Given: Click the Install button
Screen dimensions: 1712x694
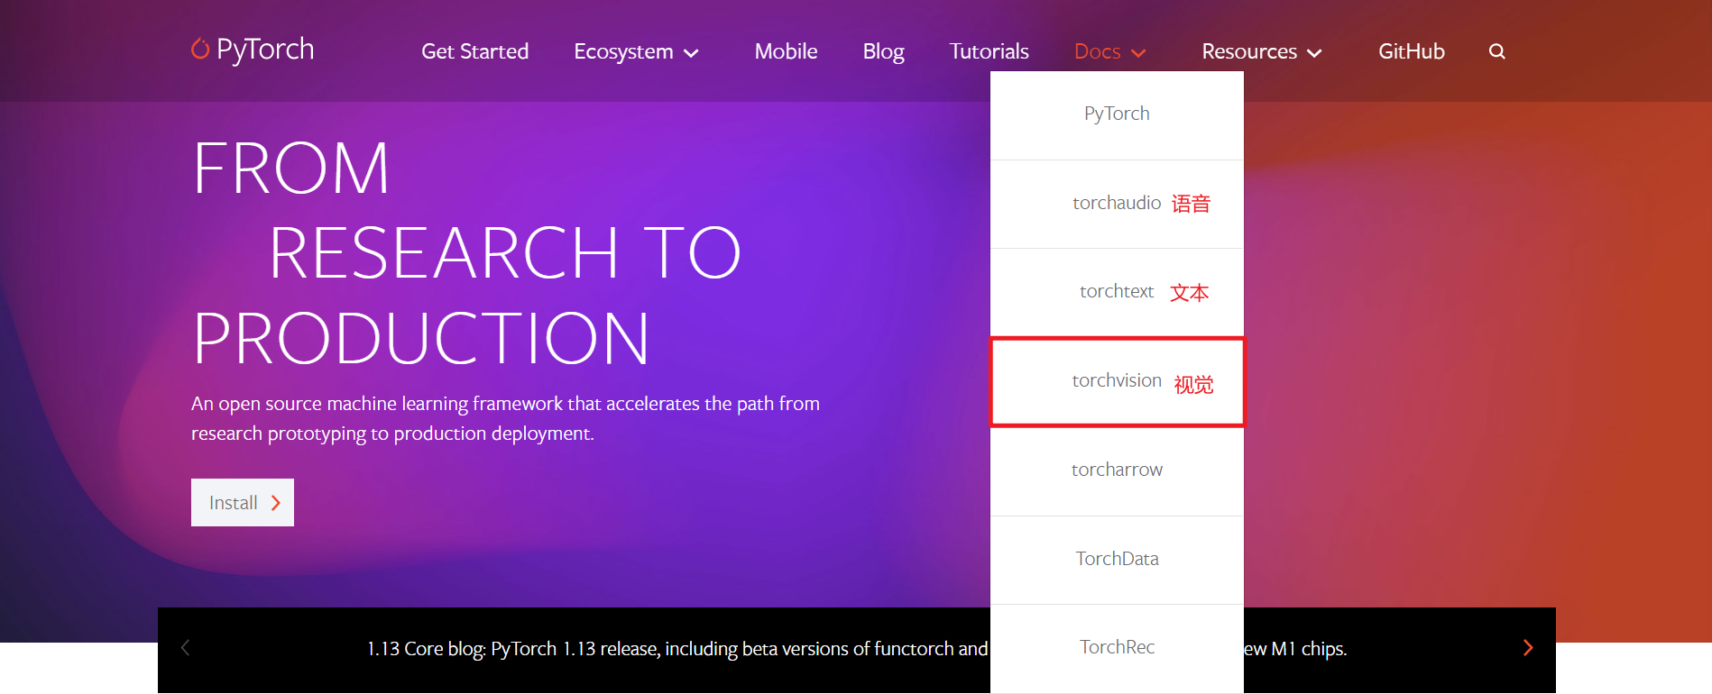Looking at the screenshot, I should pyautogui.click(x=242, y=503).
